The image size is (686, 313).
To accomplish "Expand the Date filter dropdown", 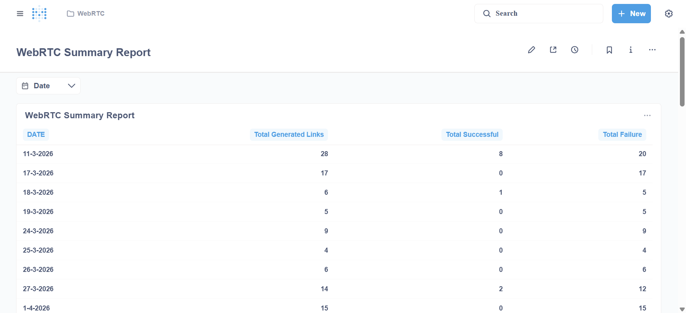I will (x=71, y=86).
